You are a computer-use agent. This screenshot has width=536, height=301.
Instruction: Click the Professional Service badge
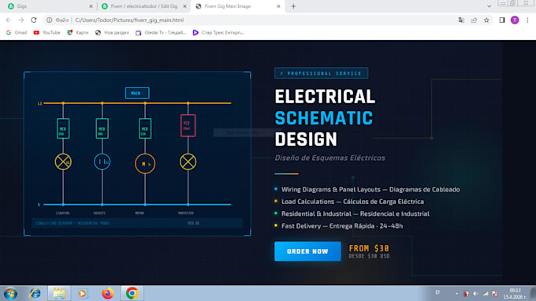click(x=321, y=73)
